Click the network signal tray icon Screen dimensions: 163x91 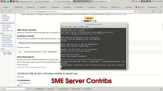click(x=139, y=1)
